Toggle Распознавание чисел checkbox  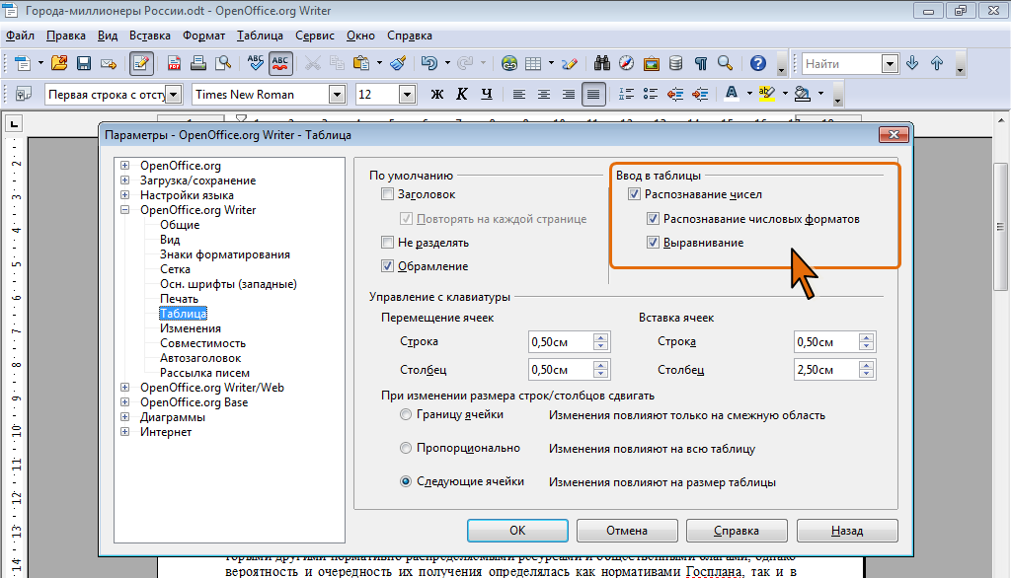tap(635, 194)
